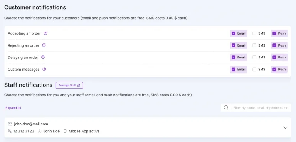Enable SMS for Custom messages
This screenshot has height=142, width=296.
254,69
